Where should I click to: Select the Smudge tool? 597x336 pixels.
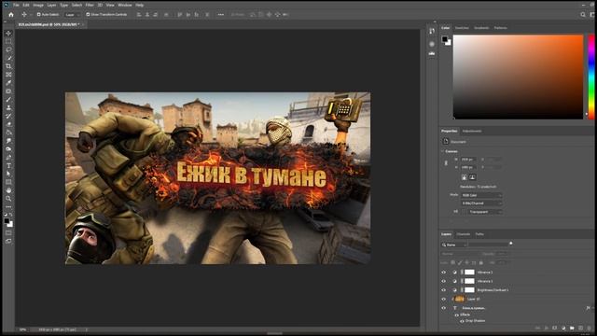click(8, 141)
